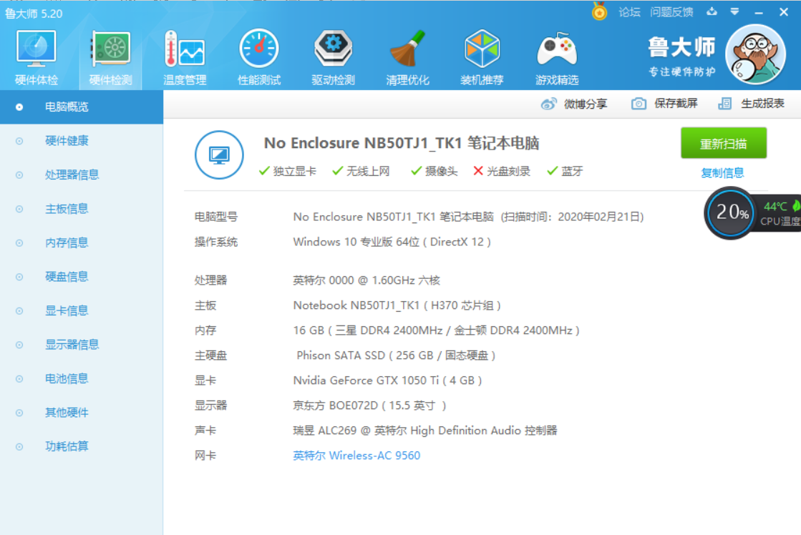Select 处理器信息 sidebar tab
801x535 pixels.
(x=82, y=175)
